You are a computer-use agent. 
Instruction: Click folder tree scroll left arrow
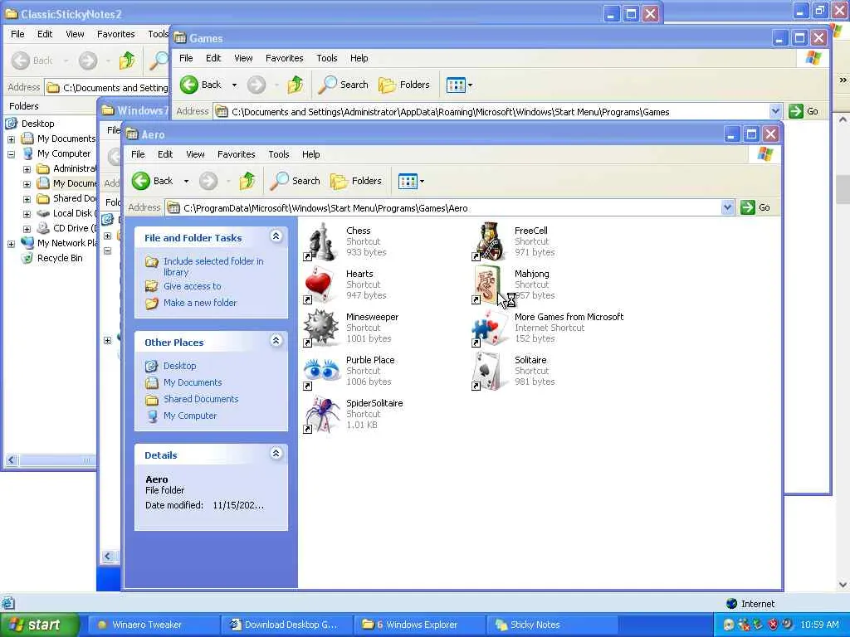point(11,460)
